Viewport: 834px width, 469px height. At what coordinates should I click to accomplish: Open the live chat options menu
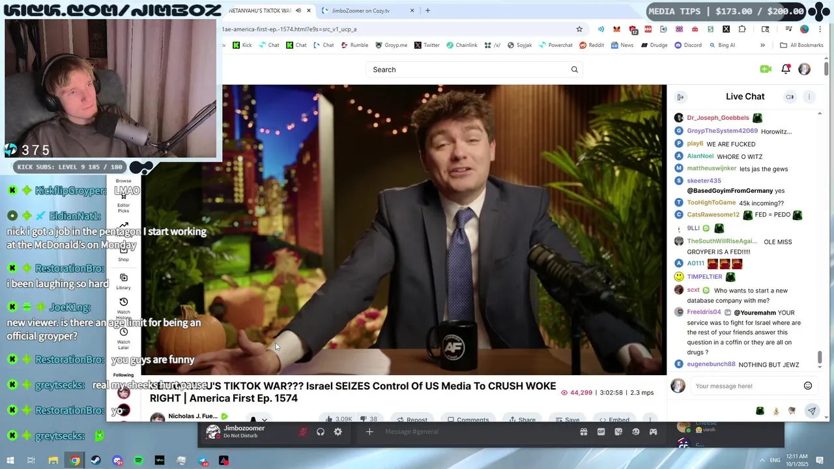click(809, 97)
